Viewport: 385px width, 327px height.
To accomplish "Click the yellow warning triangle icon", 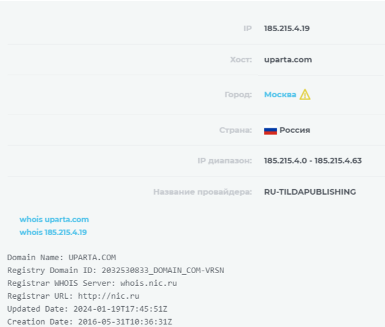I will (x=305, y=95).
